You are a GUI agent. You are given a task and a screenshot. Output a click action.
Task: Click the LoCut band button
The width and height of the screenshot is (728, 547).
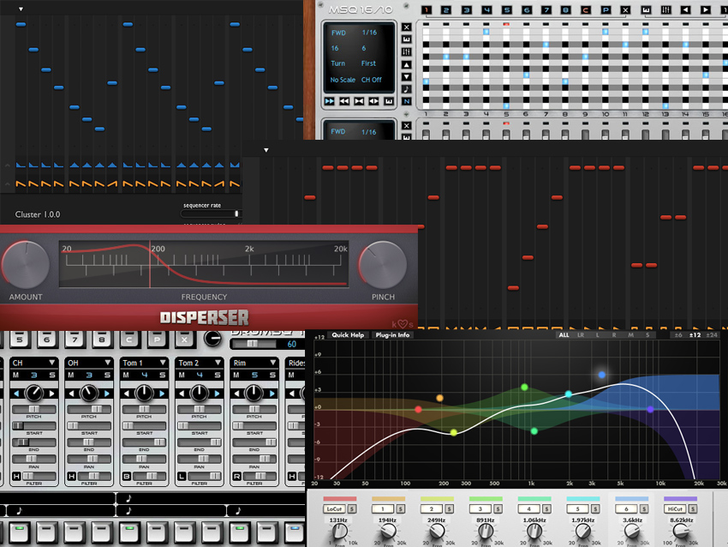(x=334, y=509)
